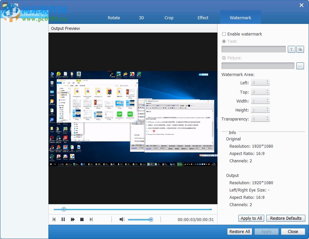Open the watermark text color picker icon

coord(300,49)
